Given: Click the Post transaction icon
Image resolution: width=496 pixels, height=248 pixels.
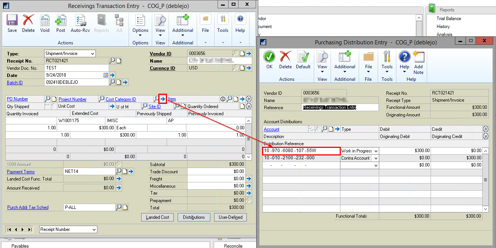Looking at the screenshot, I should (61, 23).
